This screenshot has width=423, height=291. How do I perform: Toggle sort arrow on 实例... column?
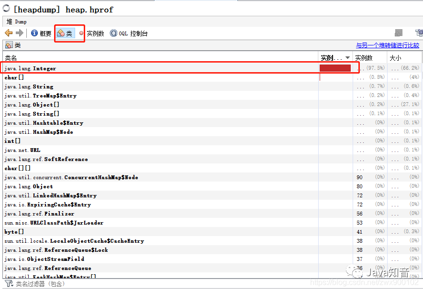[348, 58]
